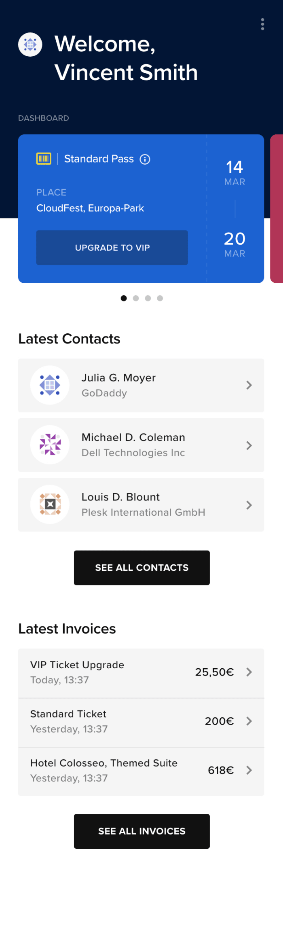283x928 pixels.
Task: Peek the red card at right edge
Action: (277, 209)
